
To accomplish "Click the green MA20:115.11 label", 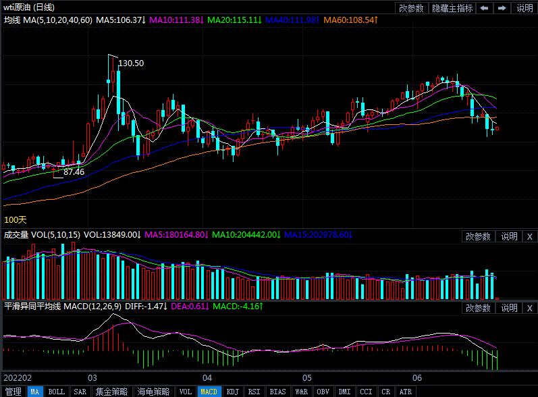I will (234, 20).
